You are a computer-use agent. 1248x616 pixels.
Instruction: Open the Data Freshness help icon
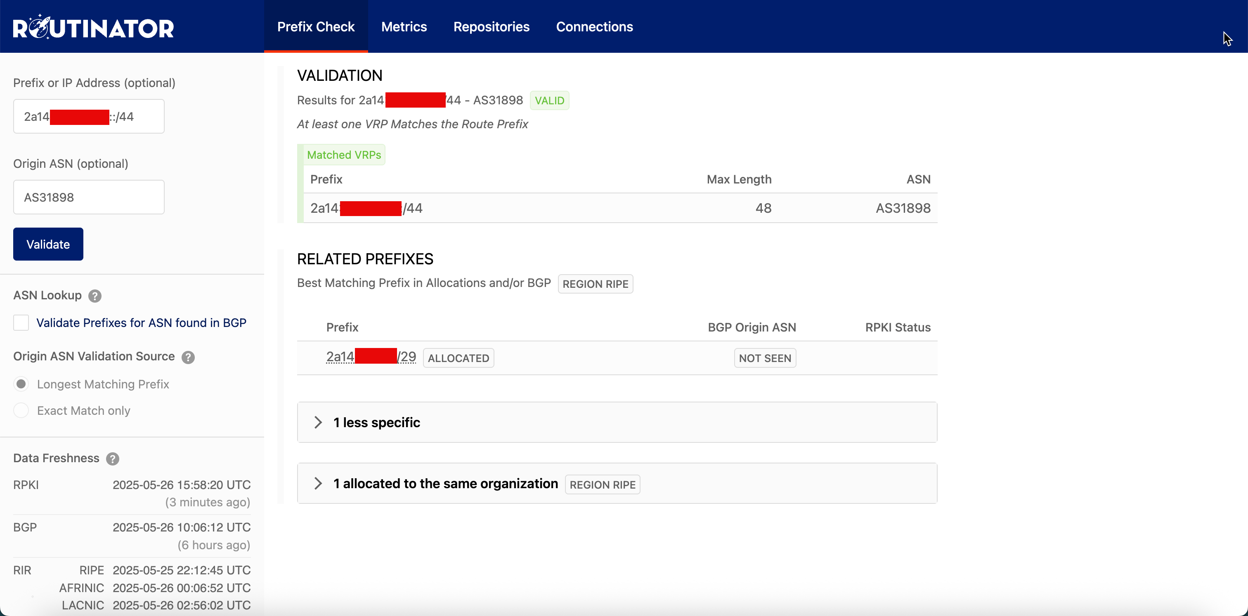pos(112,459)
